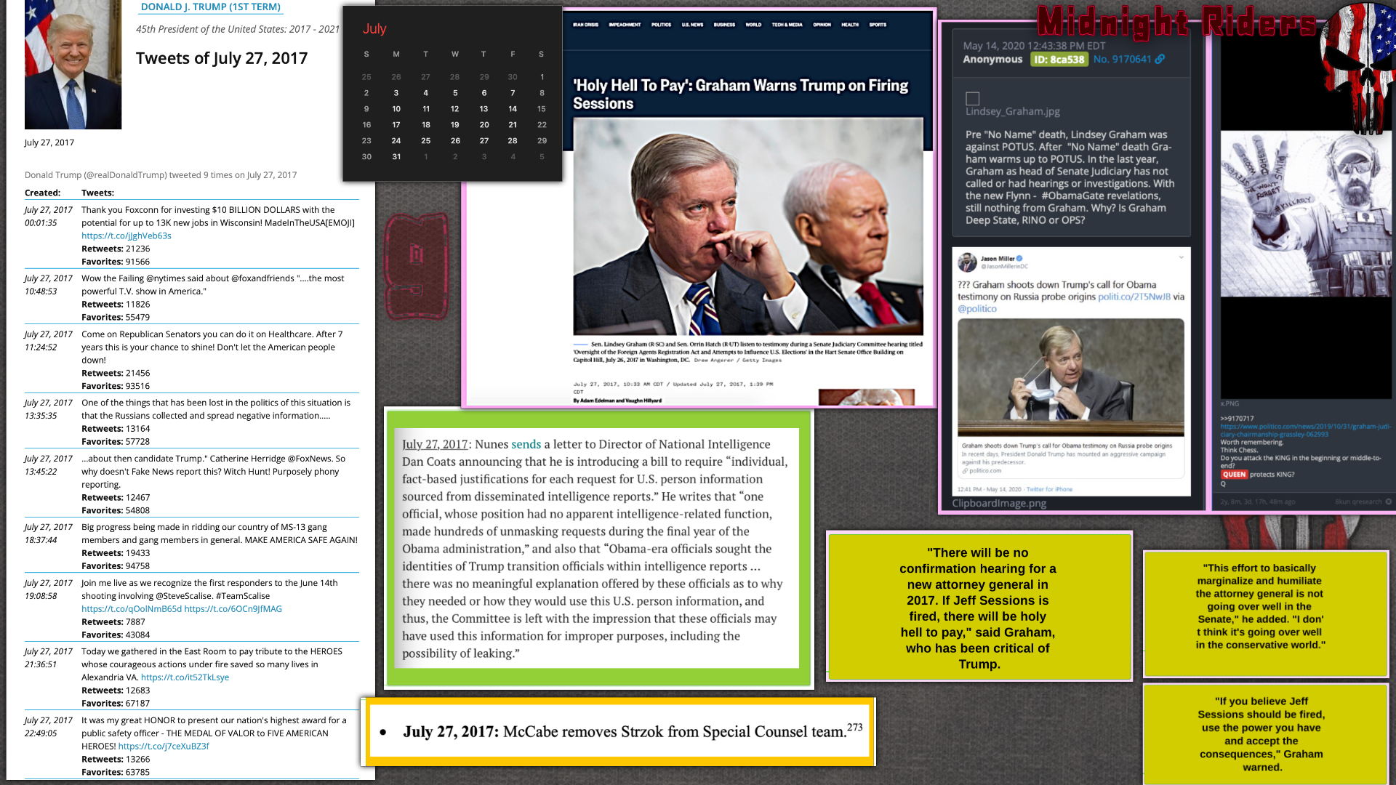1396x785 pixels.
Task: Click the 'Twitter for iPhone' source link
Action: [x=1049, y=489]
